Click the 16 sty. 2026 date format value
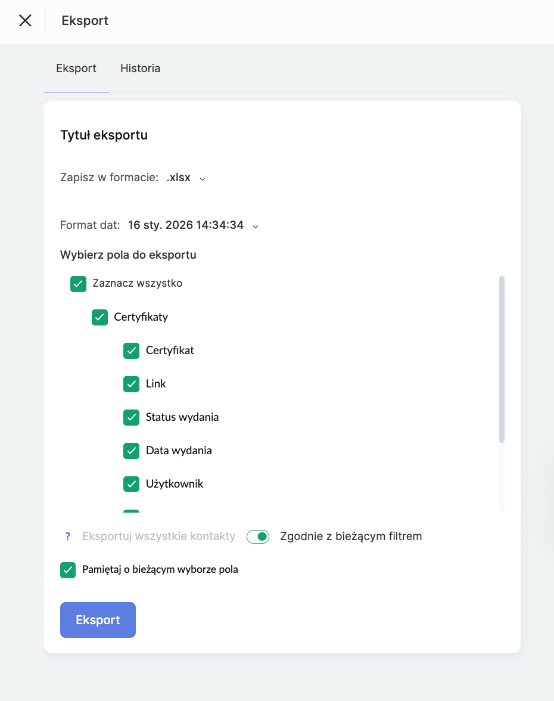554x701 pixels. click(x=185, y=225)
